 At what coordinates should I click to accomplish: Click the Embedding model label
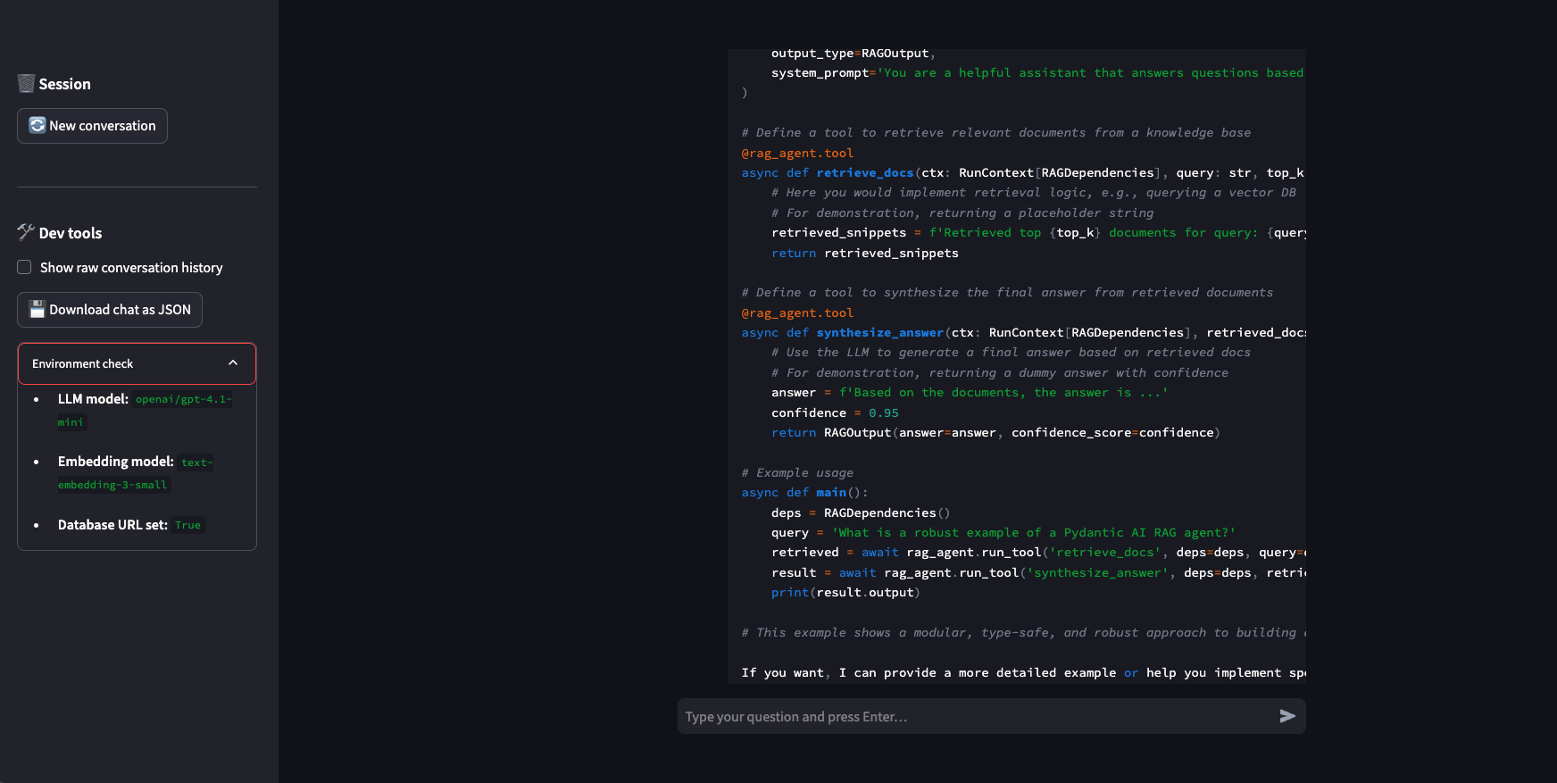pos(116,462)
